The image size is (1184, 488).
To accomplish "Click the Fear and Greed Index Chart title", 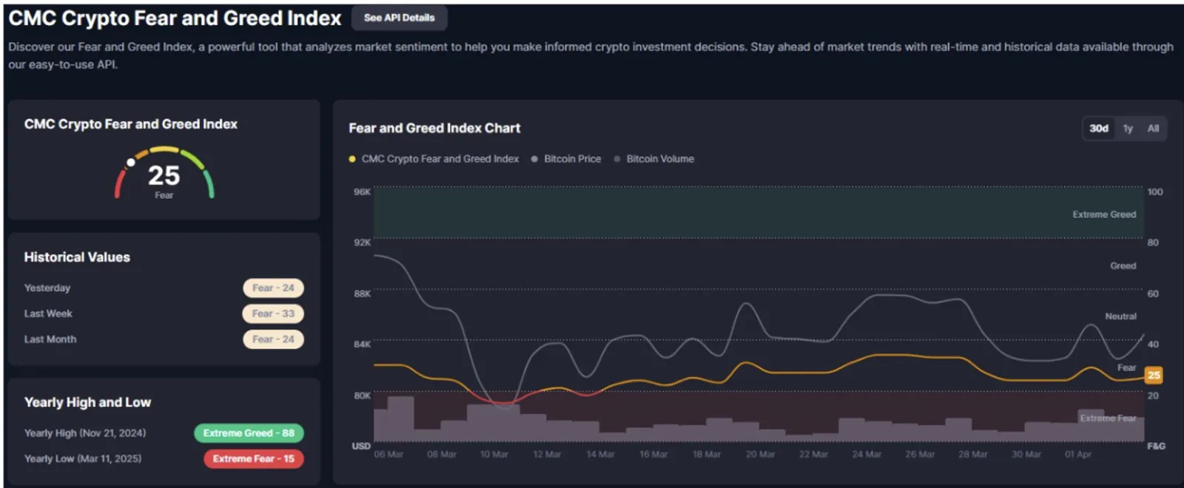I will click(434, 128).
